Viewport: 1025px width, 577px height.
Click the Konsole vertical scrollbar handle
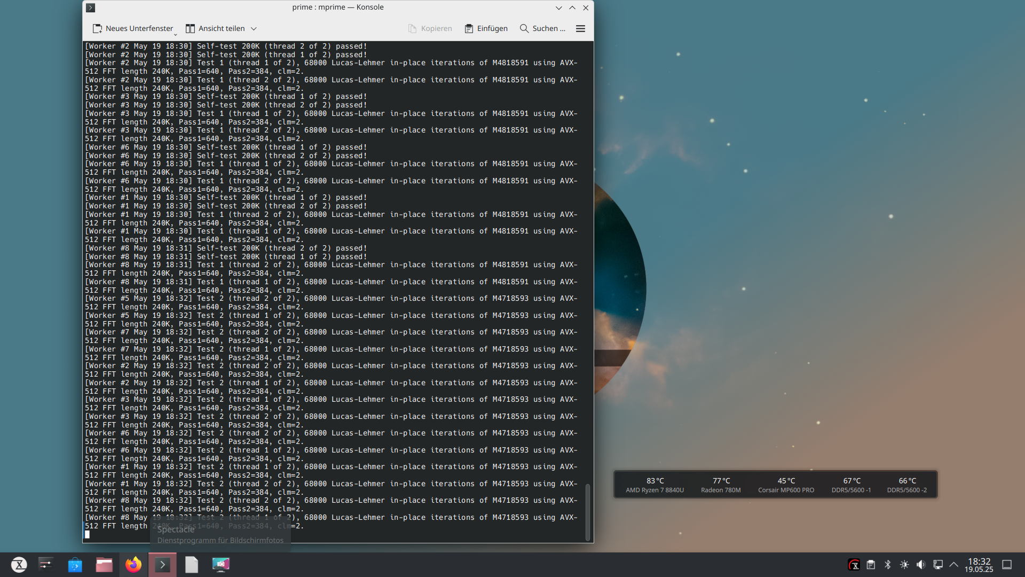point(588,512)
